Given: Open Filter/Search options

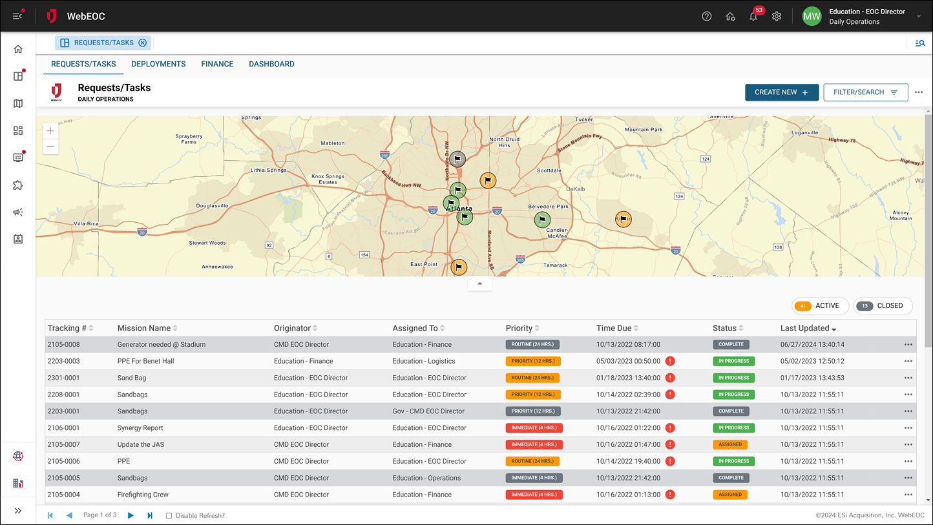Looking at the screenshot, I should (x=866, y=92).
